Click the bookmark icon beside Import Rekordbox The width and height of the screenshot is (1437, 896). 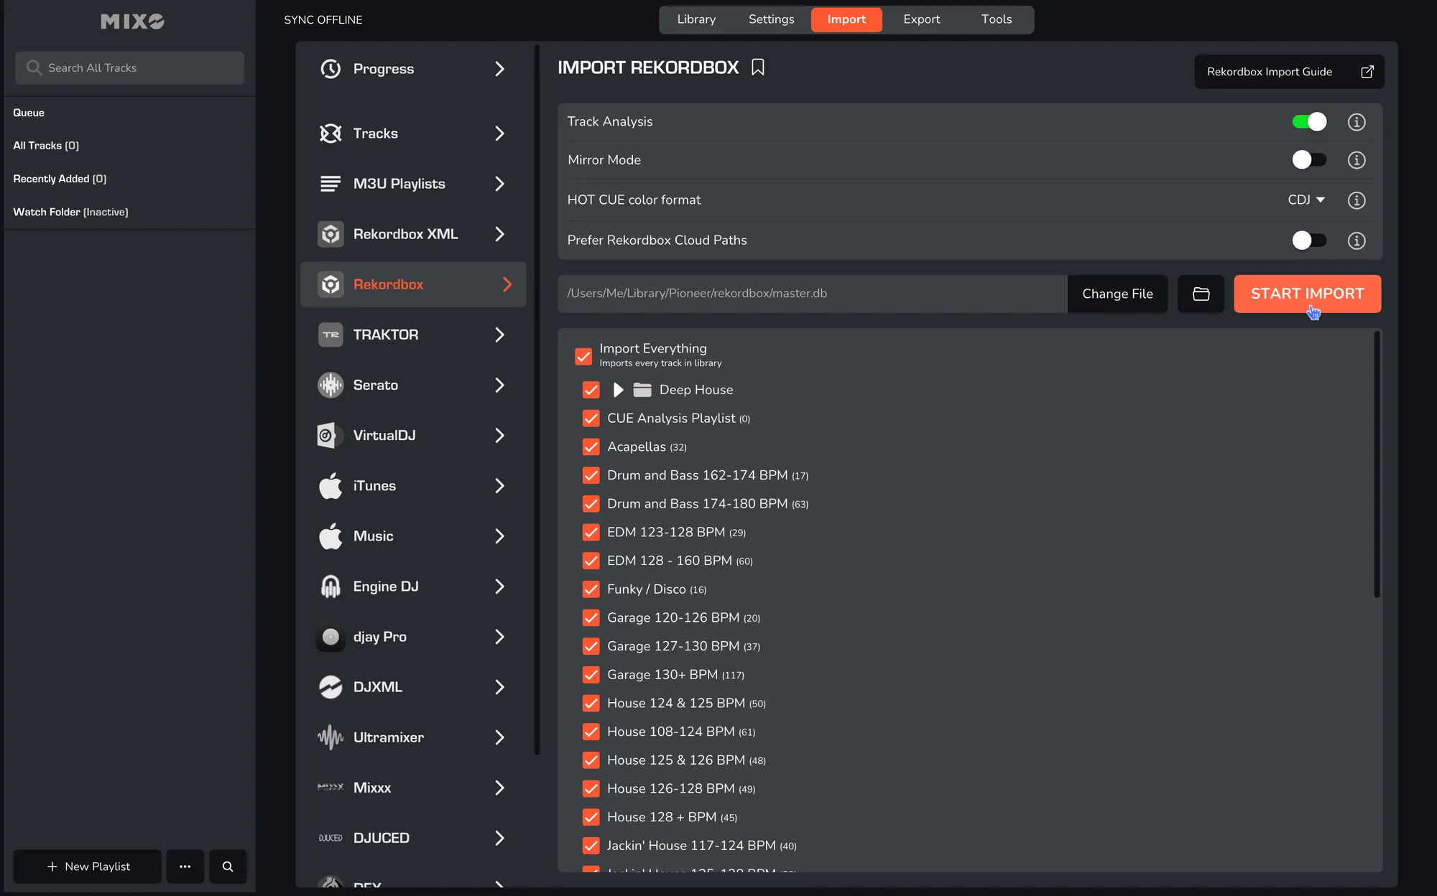pos(757,67)
